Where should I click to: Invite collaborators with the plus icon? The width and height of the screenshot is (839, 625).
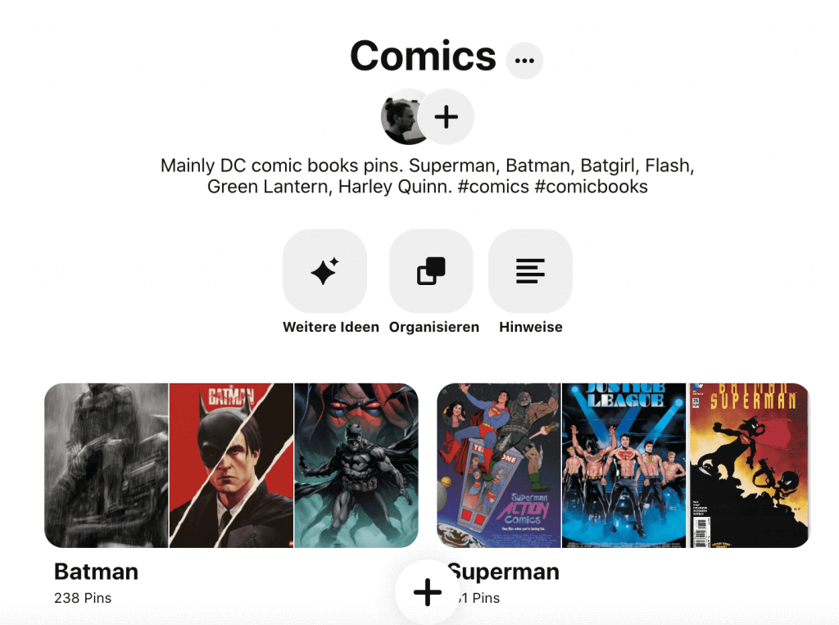[446, 116]
